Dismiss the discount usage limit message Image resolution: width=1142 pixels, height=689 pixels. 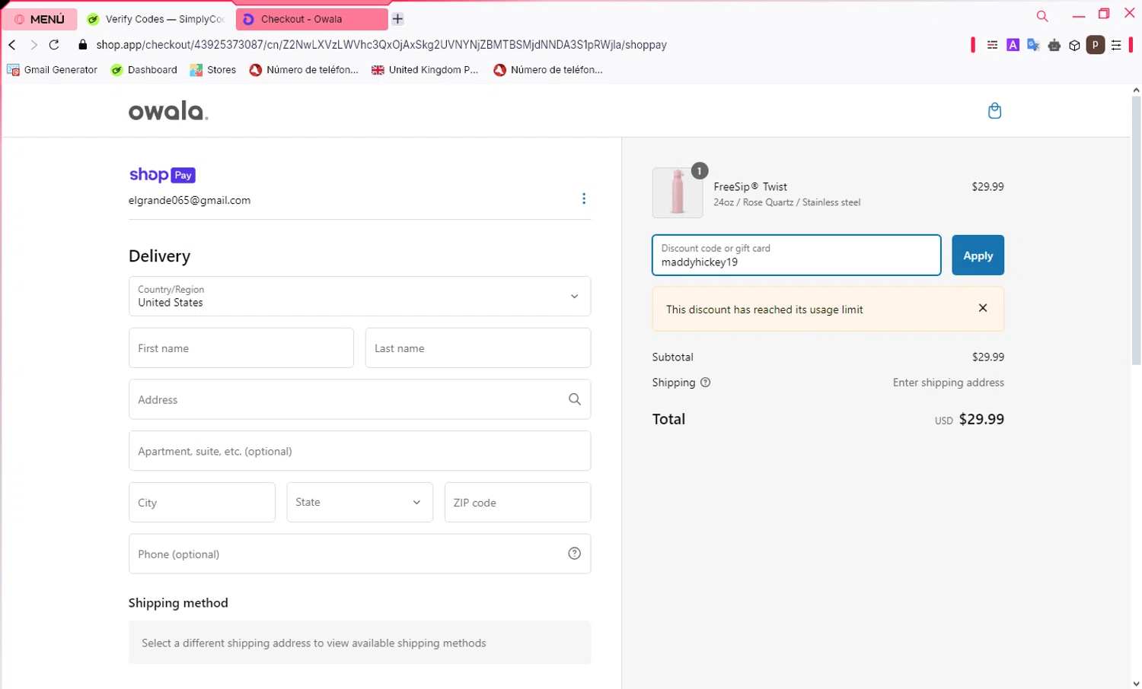tap(983, 308)
